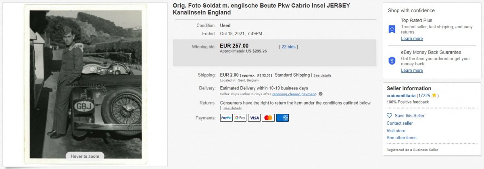Click the Mastercard payment icon
The height and width of the screenshot is (169, 484).
[268, 118]
